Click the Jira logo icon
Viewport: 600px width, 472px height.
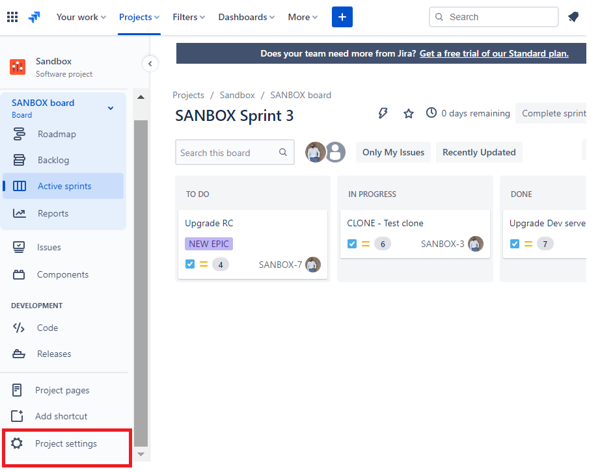[34, 17]
